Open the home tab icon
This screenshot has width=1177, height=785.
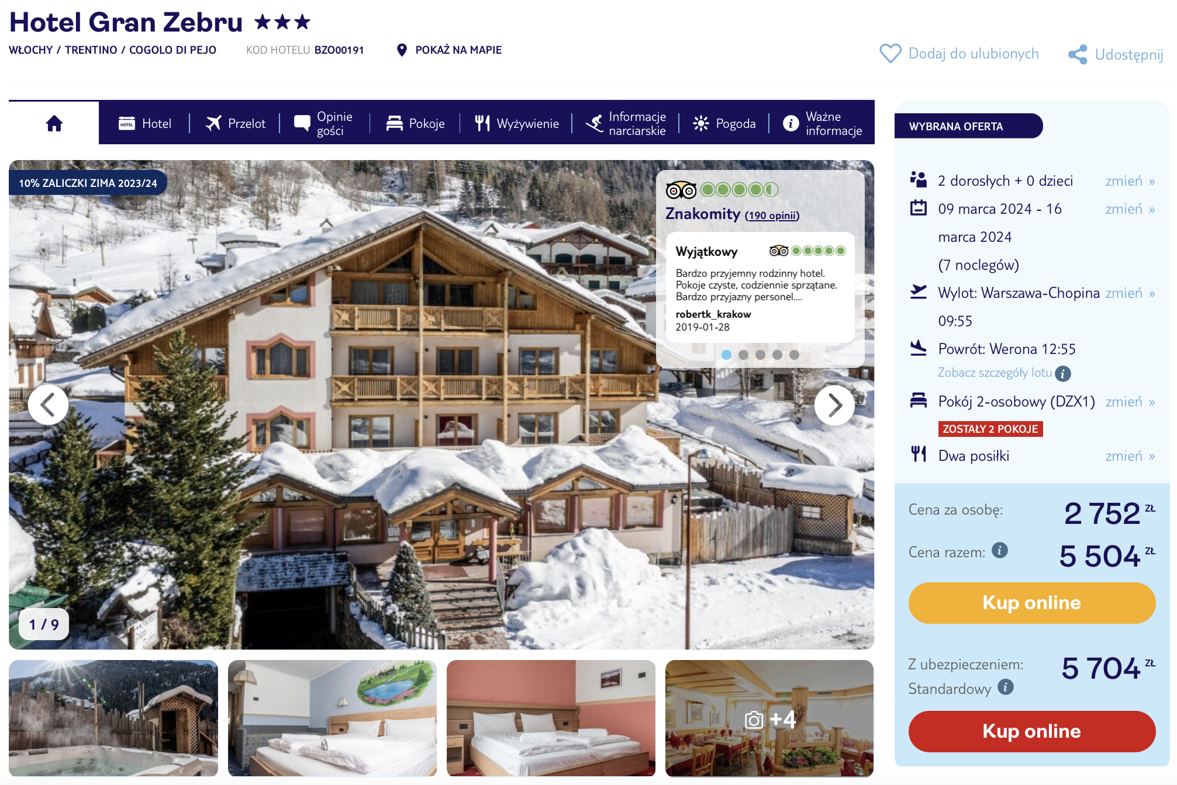click(54, 123)
